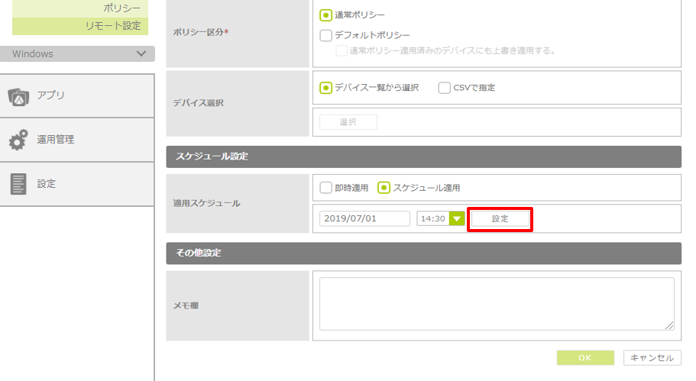
Task: Click the 運用管理 gears icon
Action: [x=18, y=140]
